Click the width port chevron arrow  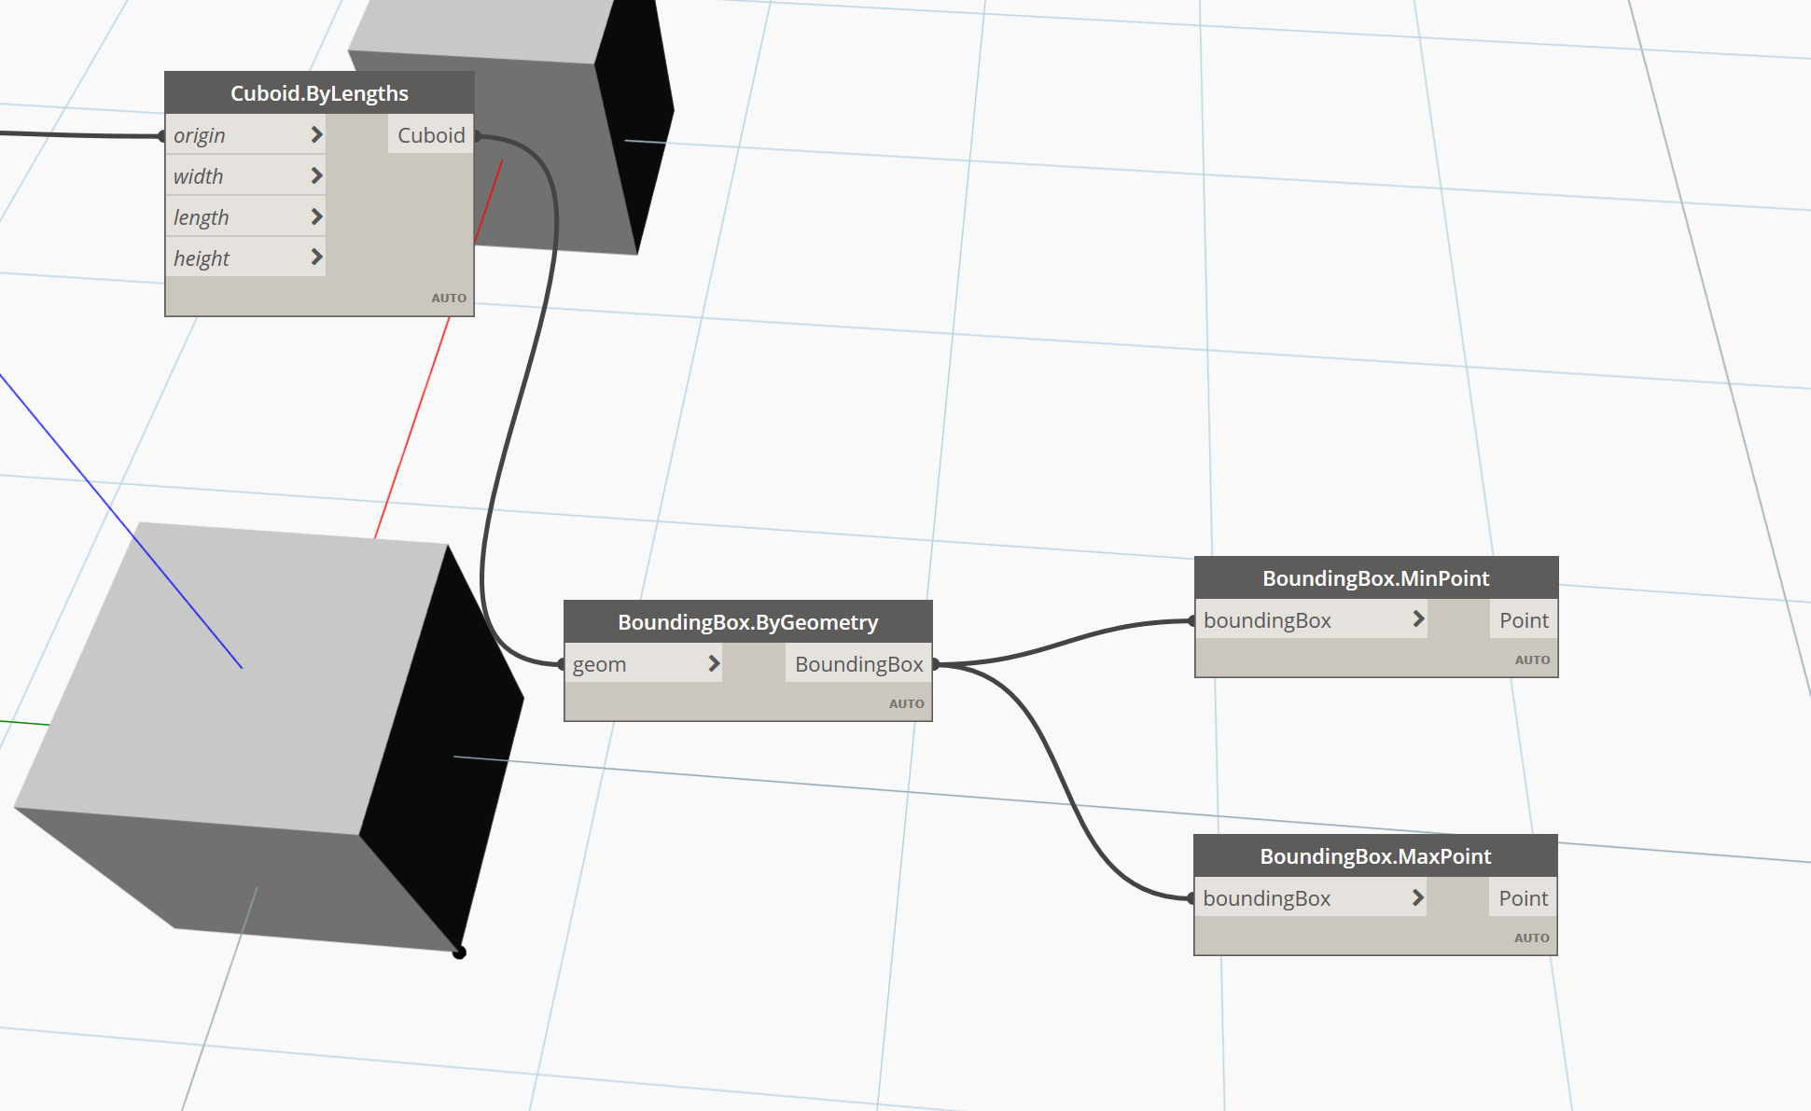[316, 175]
